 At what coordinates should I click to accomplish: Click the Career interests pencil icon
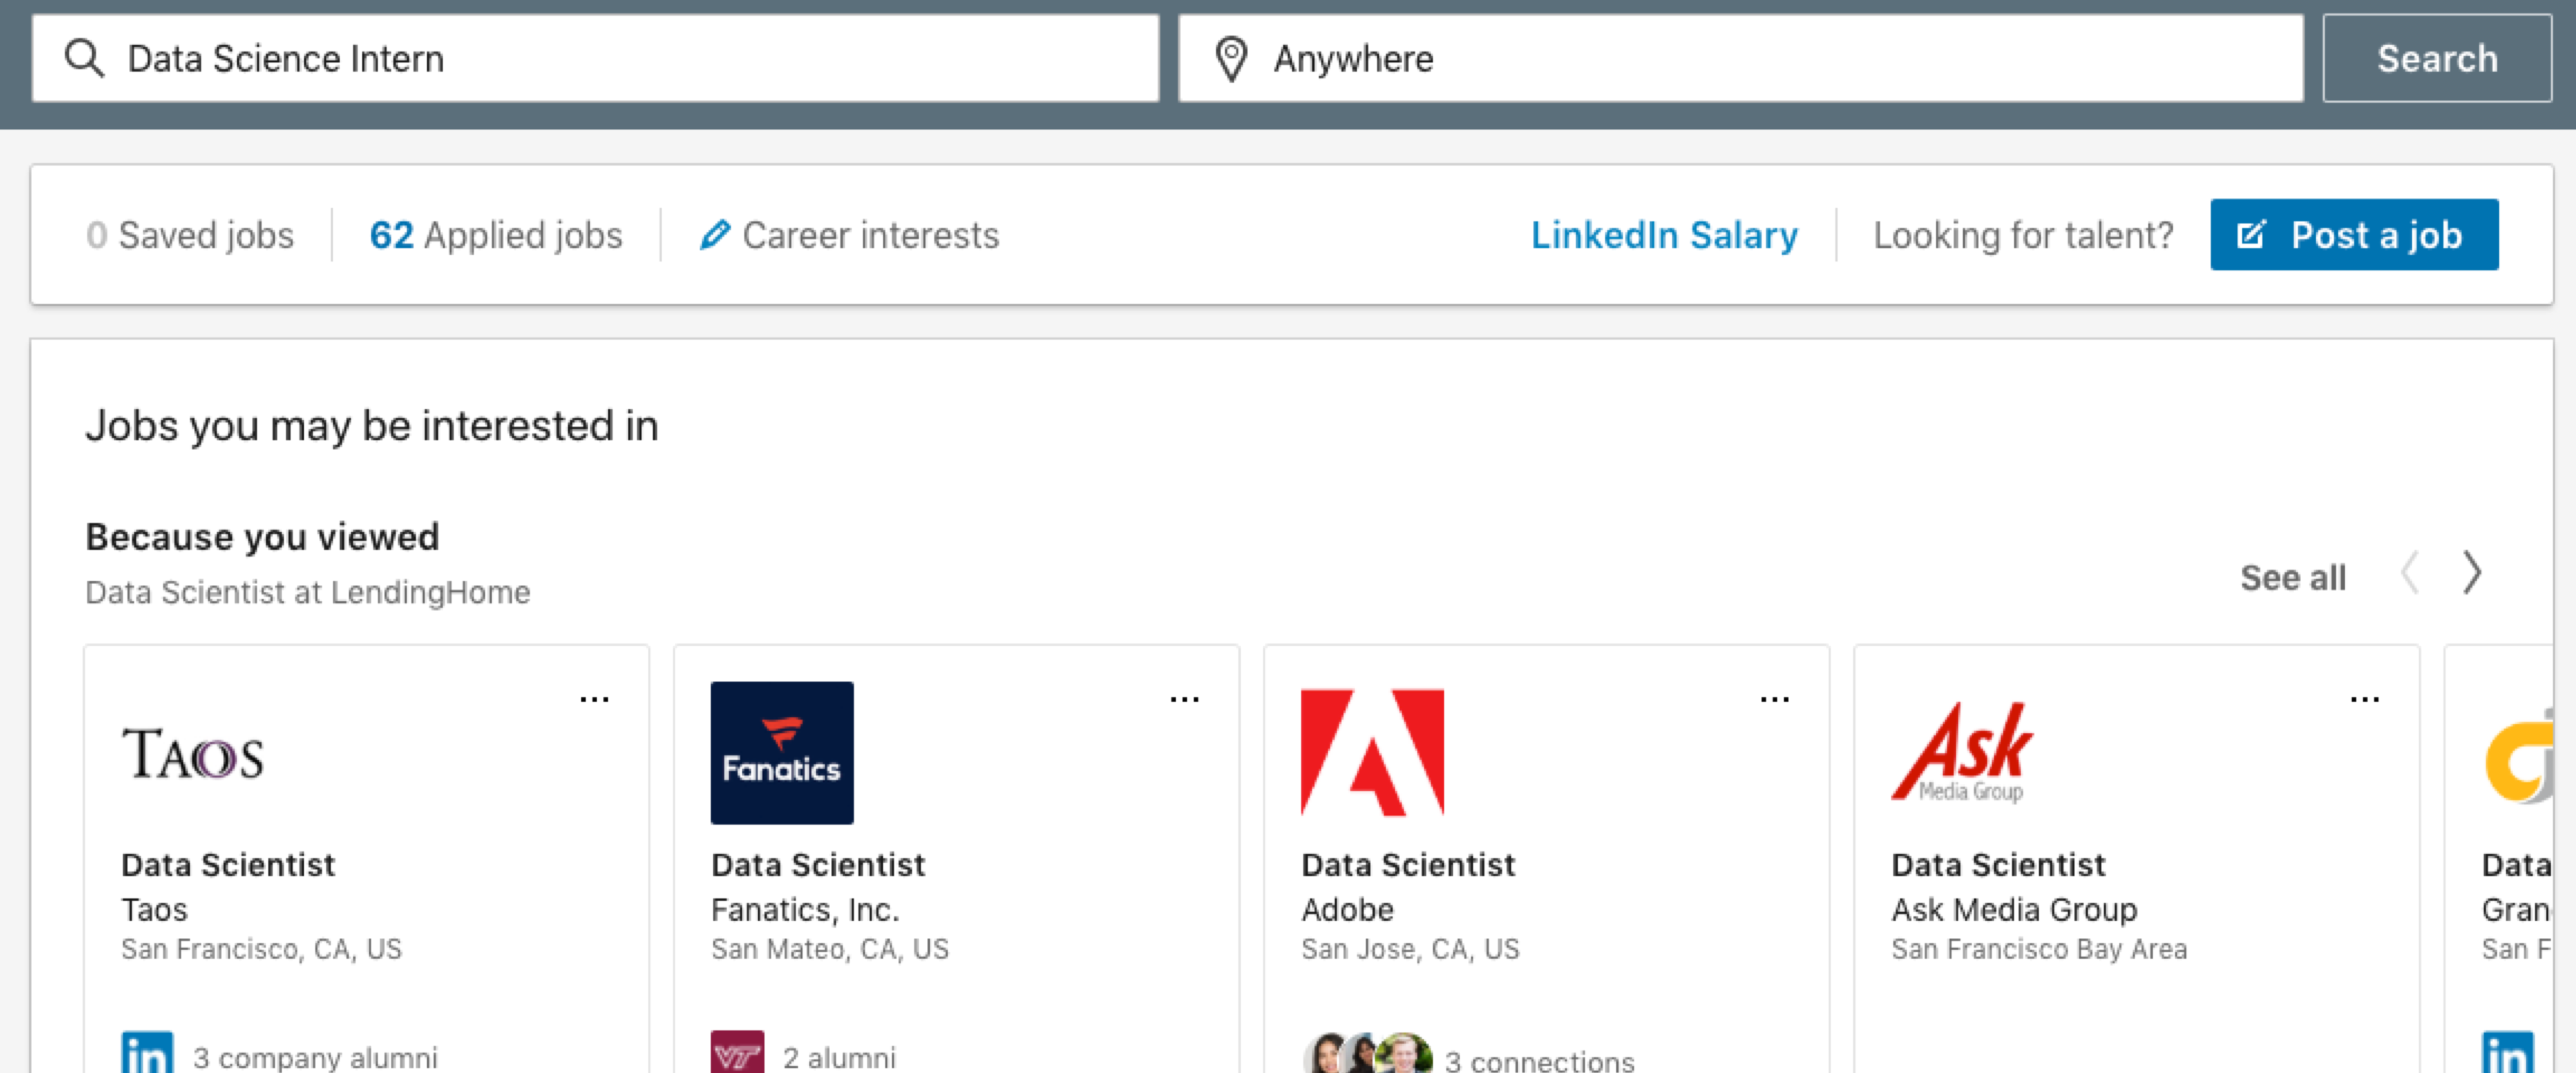[x=714, y=236]
